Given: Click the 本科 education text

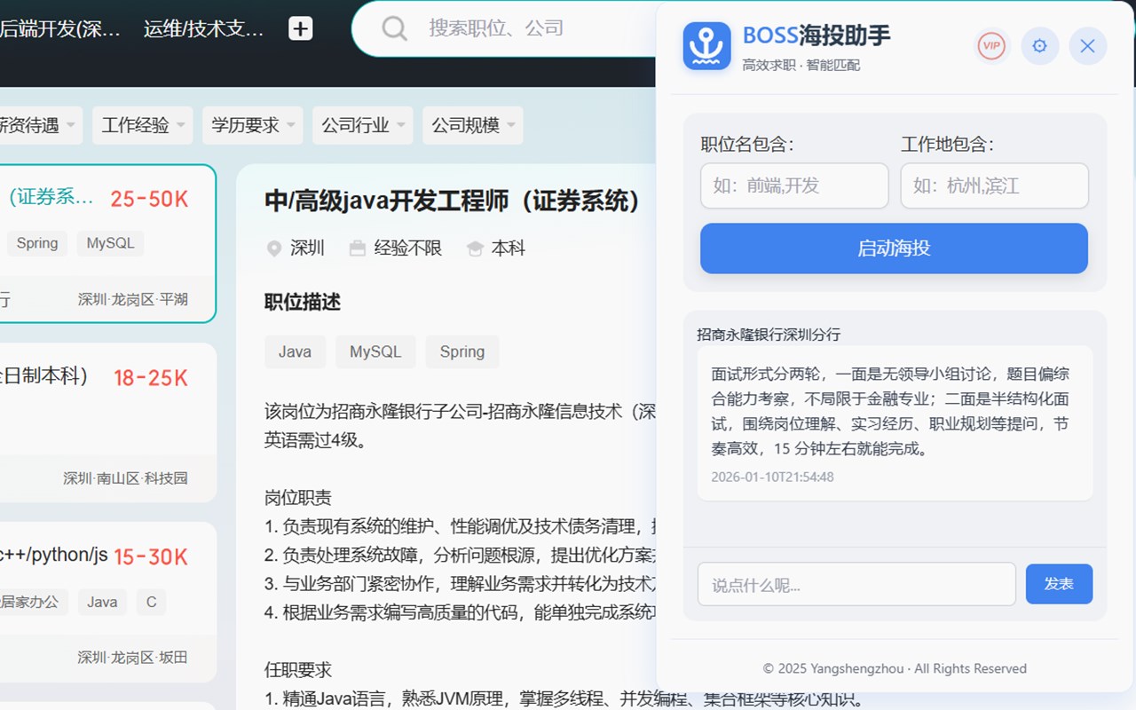Looking at the screenshot, I should coord(509,248).
